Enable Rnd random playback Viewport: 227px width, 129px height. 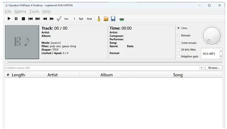(89, 19)
